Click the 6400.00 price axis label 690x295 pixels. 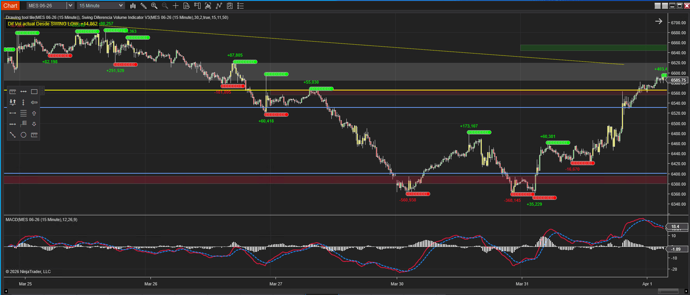(678, 174)
